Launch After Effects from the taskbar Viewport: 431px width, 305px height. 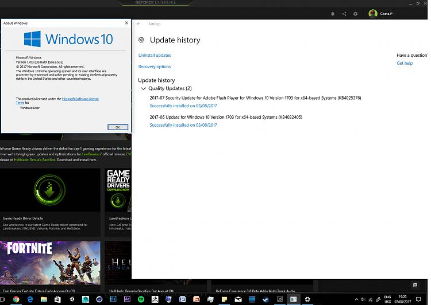[x=127, y=299]
